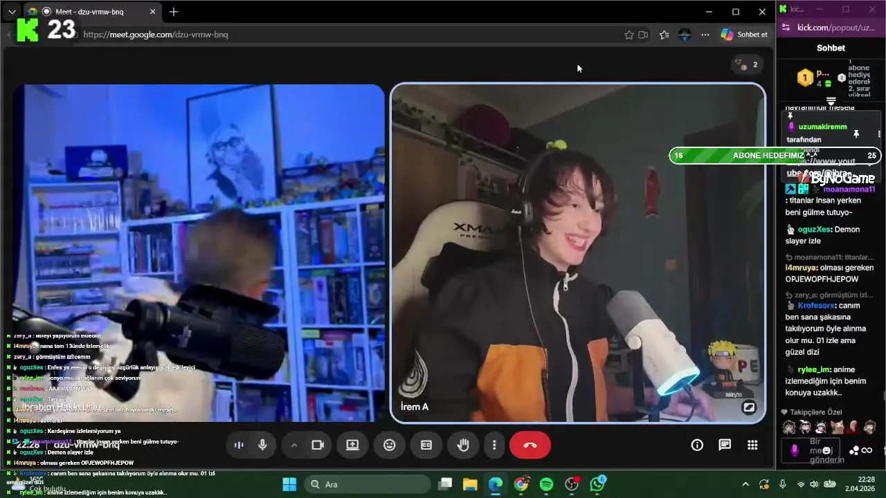The width and height of the screenshot is (886, 498).
Task: Open the volume icon in system tray
Action: click(x=815, y=484)
